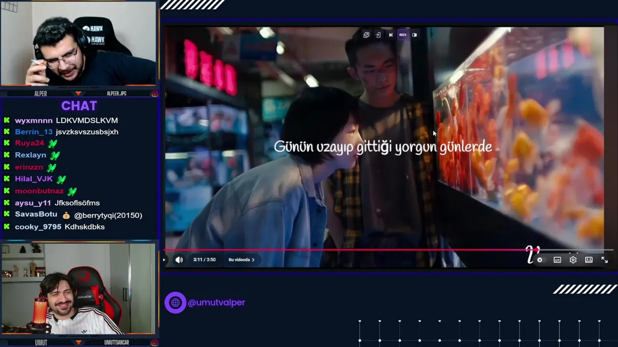This screenshot has width=618, height=347.
Task: Select username Berrin_13 in chat
Action: 34,132
